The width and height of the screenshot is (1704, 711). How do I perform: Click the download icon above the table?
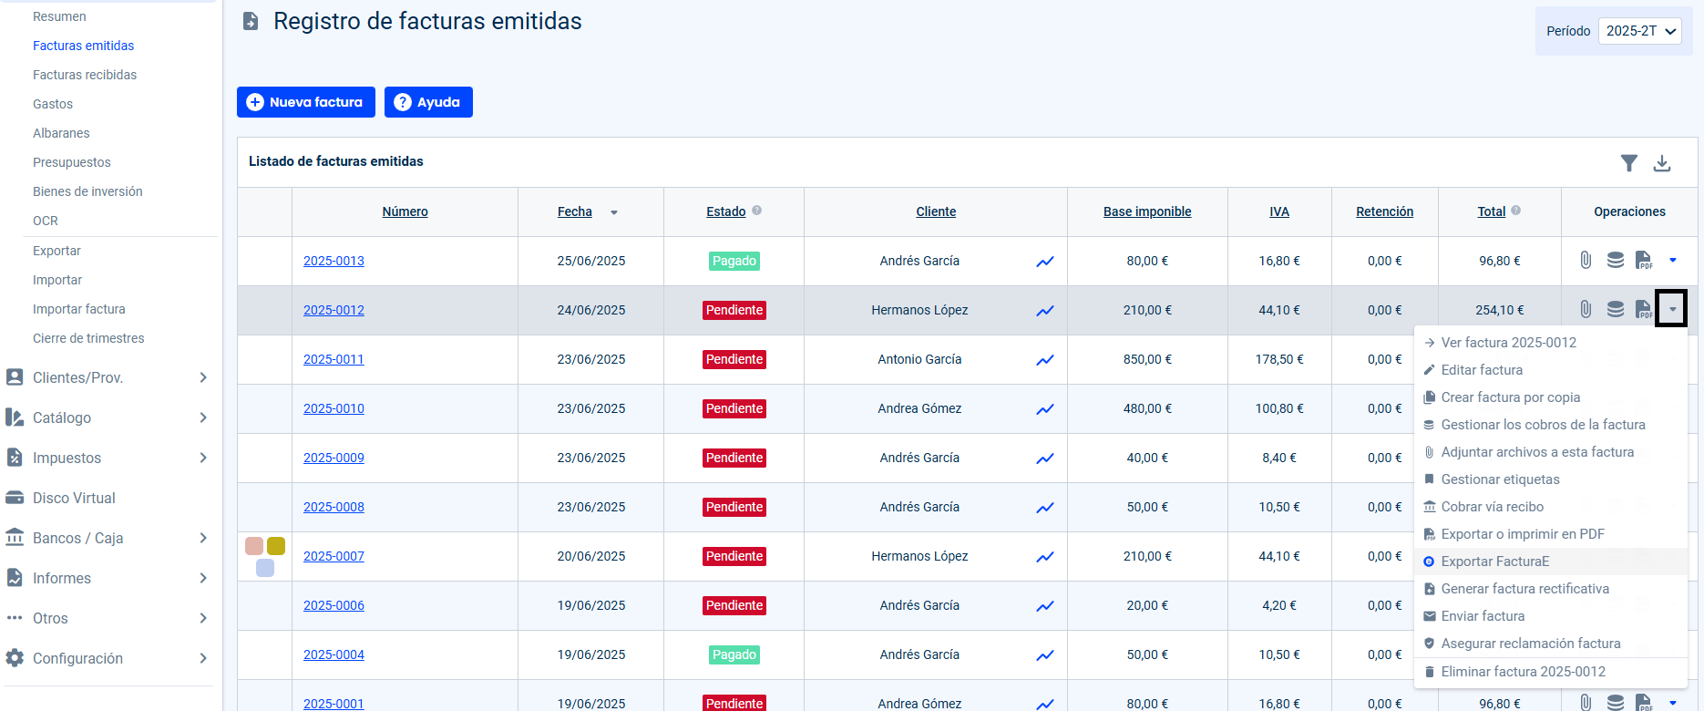click(x=1662, y=163)
